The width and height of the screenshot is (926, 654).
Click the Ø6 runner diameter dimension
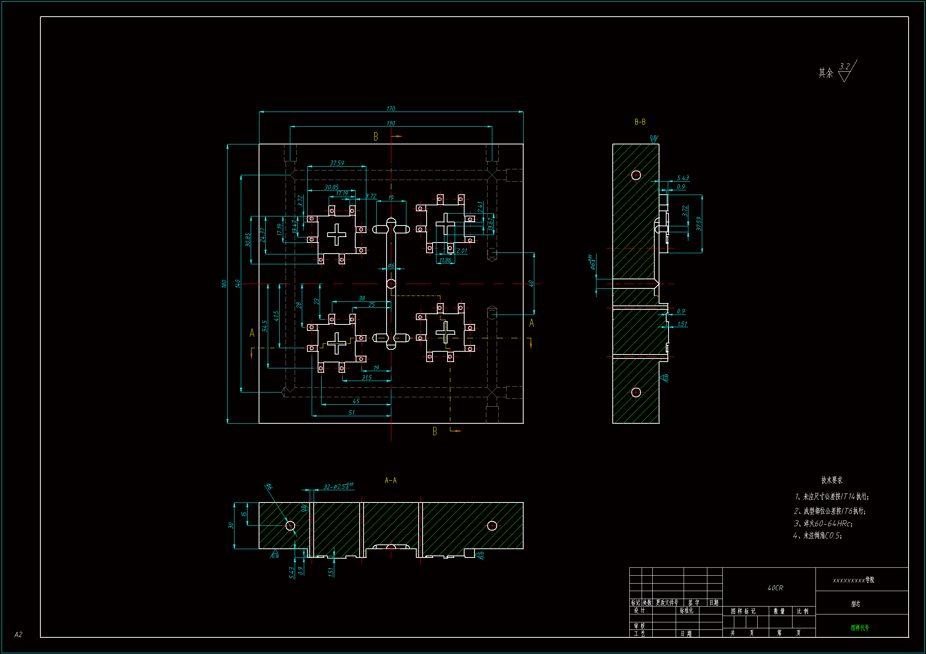click(x=391, y=266)
